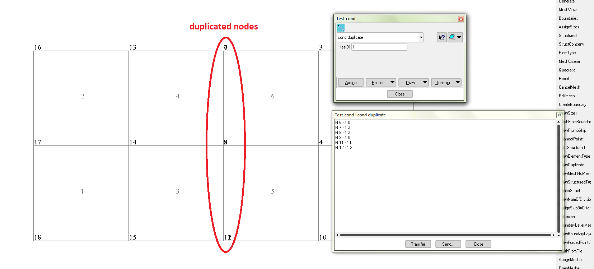The height and width of the screenshot is (269, 594).
Task: Click the horizontal scrollbar left arrow
Action: click(337, 235)
